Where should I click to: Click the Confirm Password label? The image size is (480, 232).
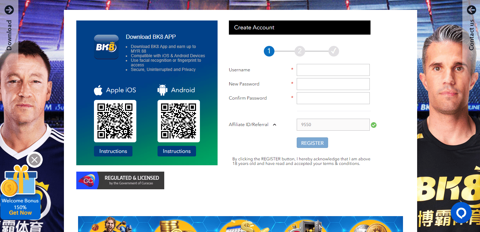pos(248,98)
